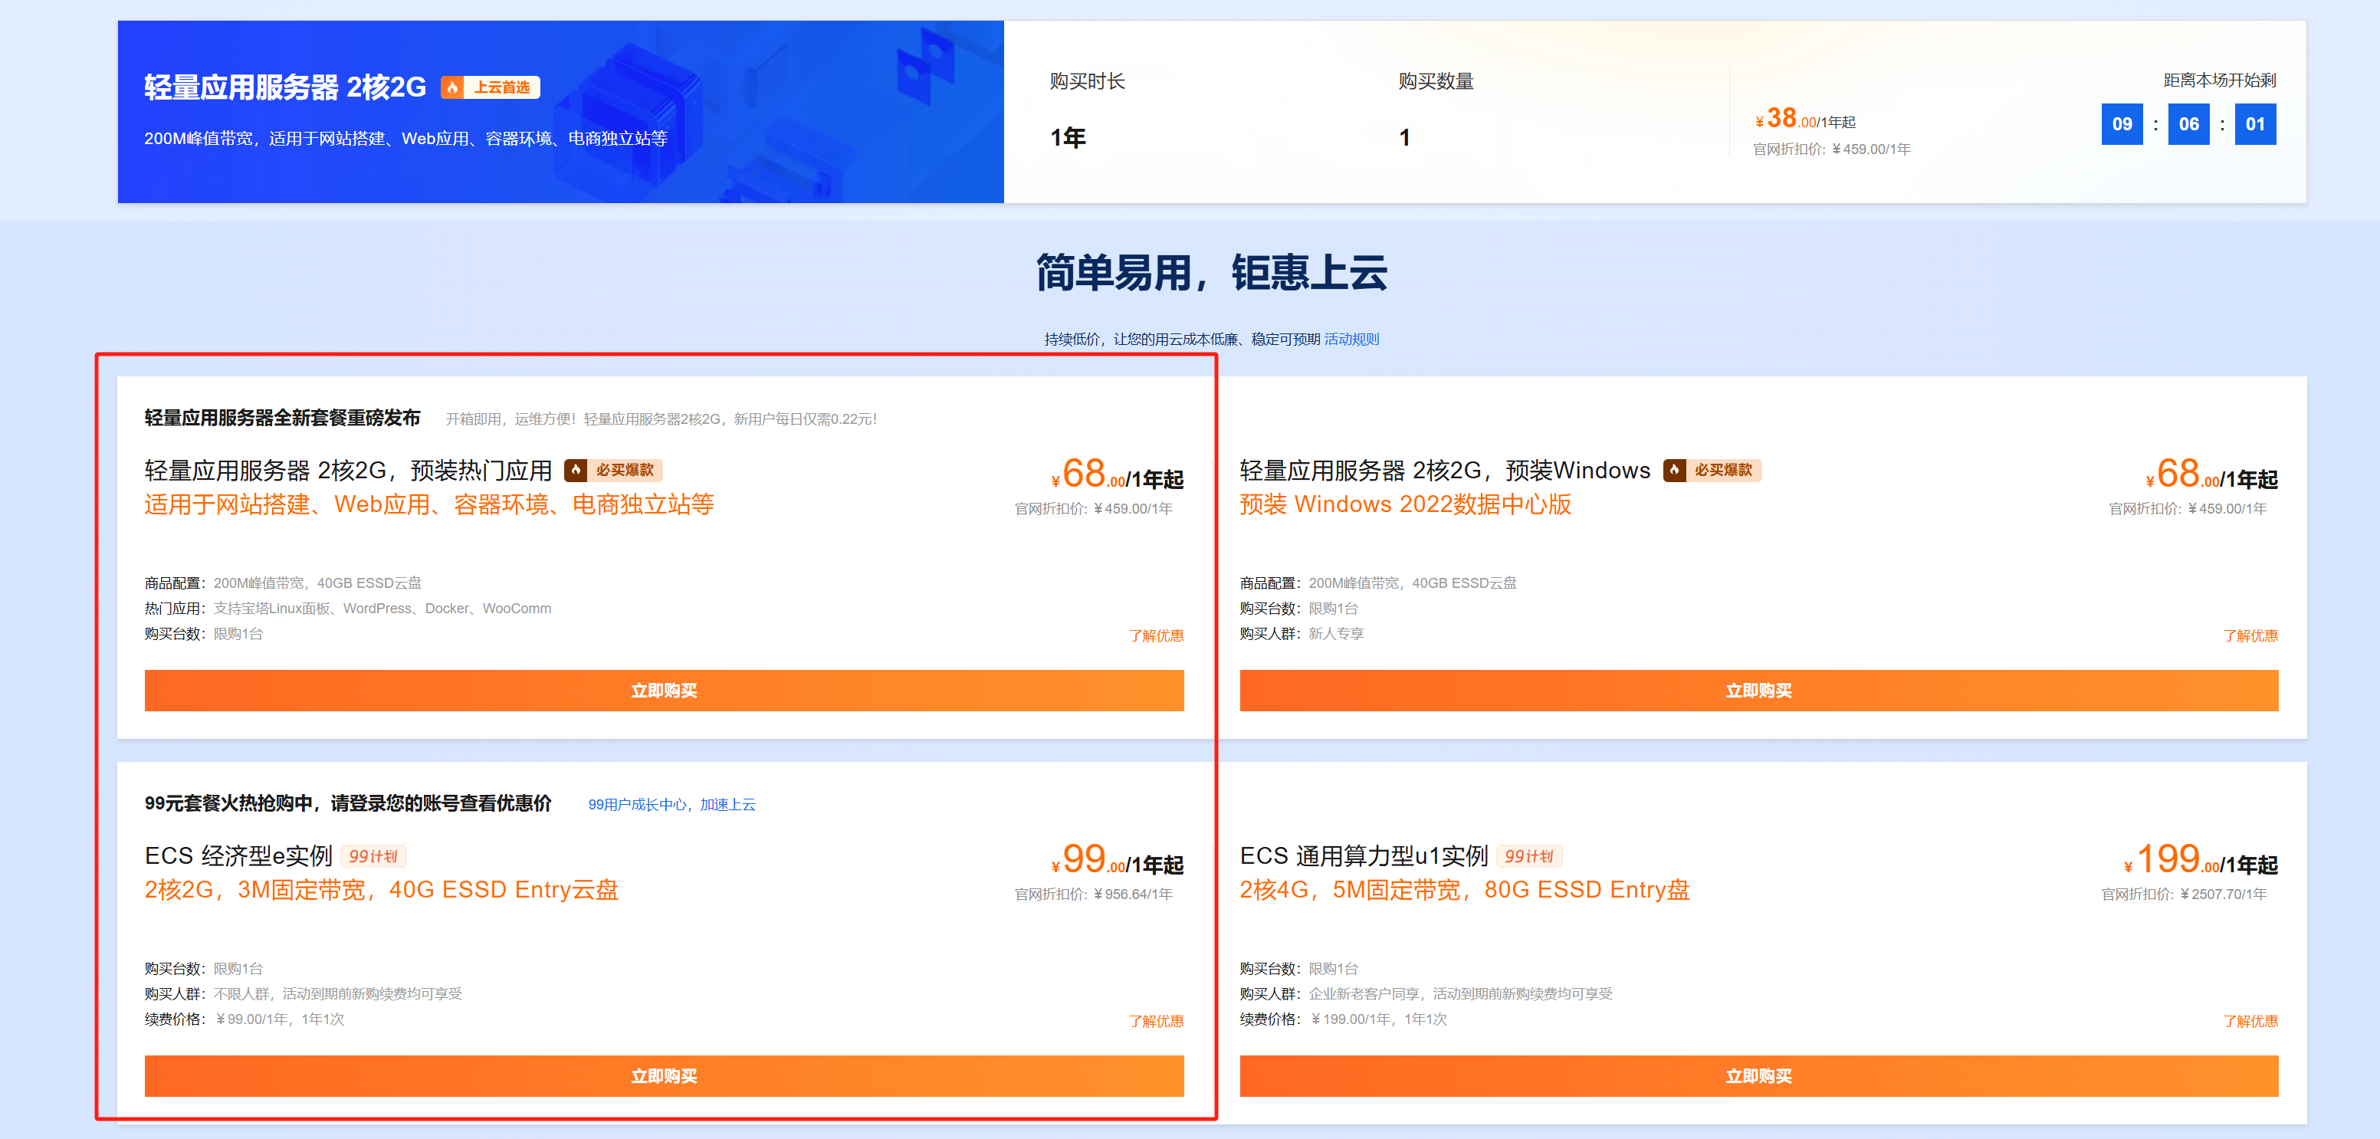Click 99计划 tag on ECS 经济型e实例
The image size is (2380, 1139).
pos(373,856)
